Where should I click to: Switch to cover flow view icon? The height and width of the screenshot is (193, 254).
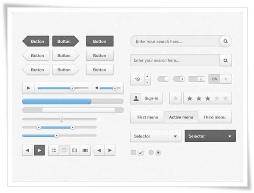click(x=85, y=150)
